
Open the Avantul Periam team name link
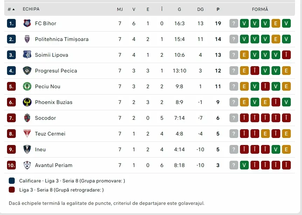pos(54,165)
